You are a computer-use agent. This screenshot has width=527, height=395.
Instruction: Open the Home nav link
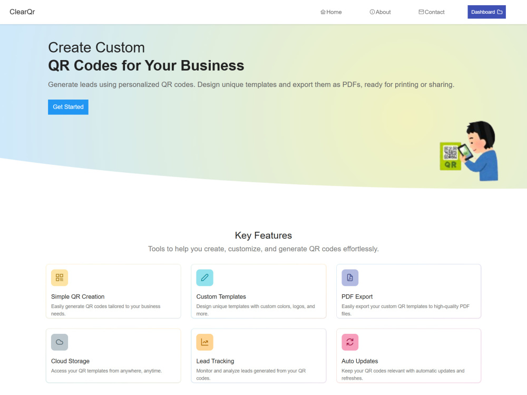coord(331,12)
